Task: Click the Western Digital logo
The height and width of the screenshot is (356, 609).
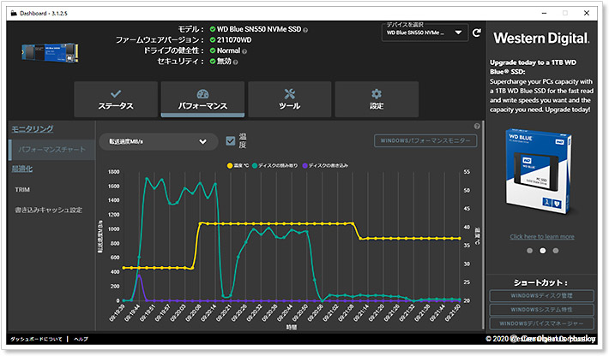Action: coord(541,39)
